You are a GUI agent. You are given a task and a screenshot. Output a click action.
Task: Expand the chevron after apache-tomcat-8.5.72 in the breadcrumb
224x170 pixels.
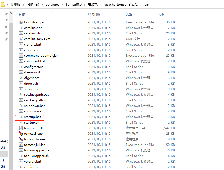click(141, 5)
